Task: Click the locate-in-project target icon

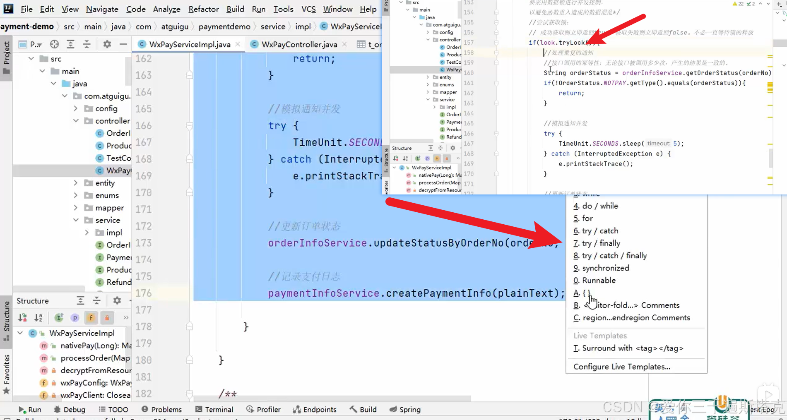Action: coord(54,44)
